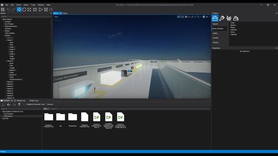Select CSG Collider in scene tree
Screen dimensions: 278x156
tap(10, 33)
